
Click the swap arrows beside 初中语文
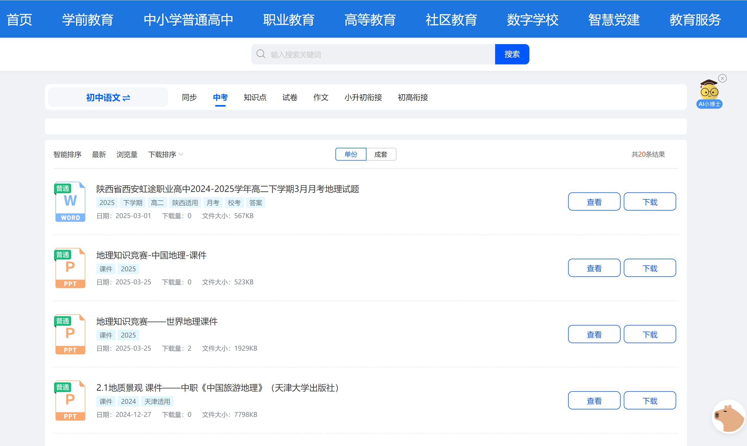(127, 98)
